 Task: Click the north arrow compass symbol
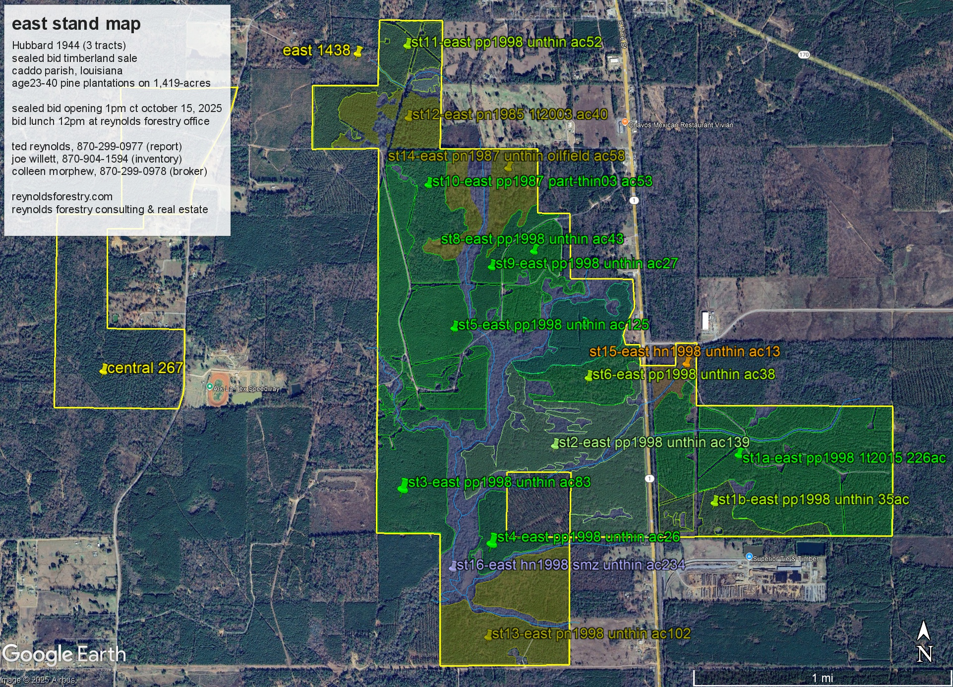(924, 642)
